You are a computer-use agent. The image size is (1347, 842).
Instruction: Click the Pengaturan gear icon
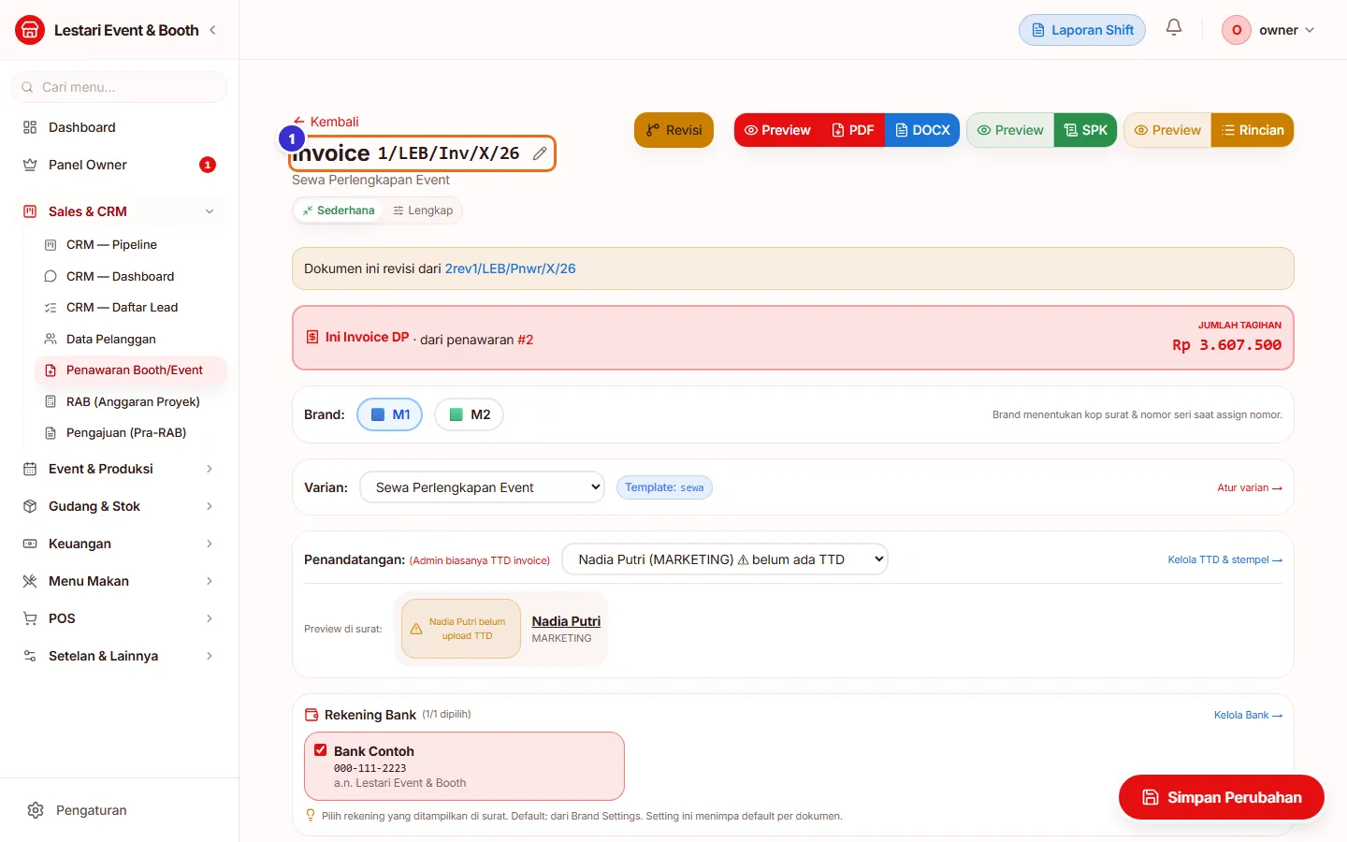pos(36,810)
